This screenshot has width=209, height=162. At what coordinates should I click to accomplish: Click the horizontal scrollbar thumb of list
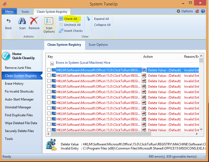[x=101, y=134]
